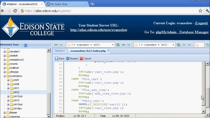Expand the ch04 folder
Viewport: 210px width, 118px height.
pos(8,84)
